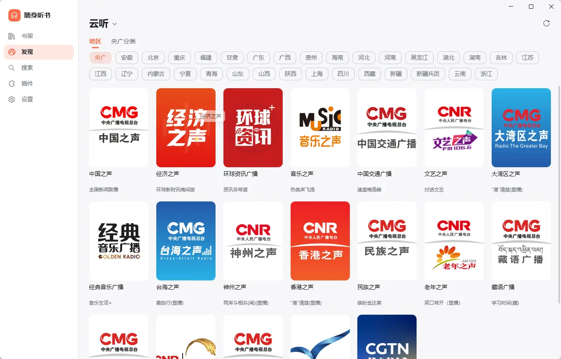Choose the 内蒙古 region filter
Image resolution: width=561 pixels, height=359 pixels.
point(156,74)
